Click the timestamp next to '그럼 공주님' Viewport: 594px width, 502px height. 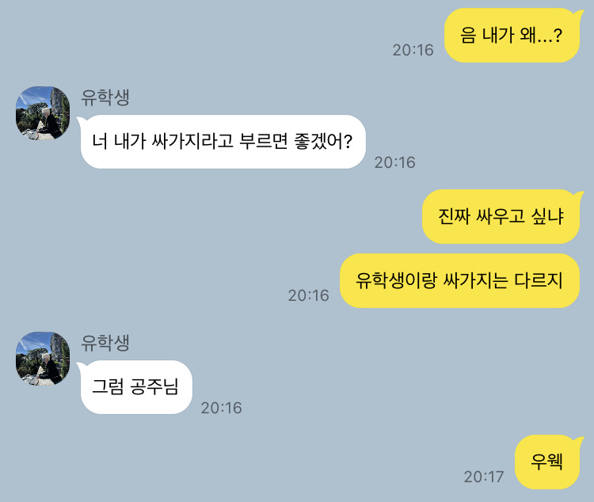coord(221,408)
